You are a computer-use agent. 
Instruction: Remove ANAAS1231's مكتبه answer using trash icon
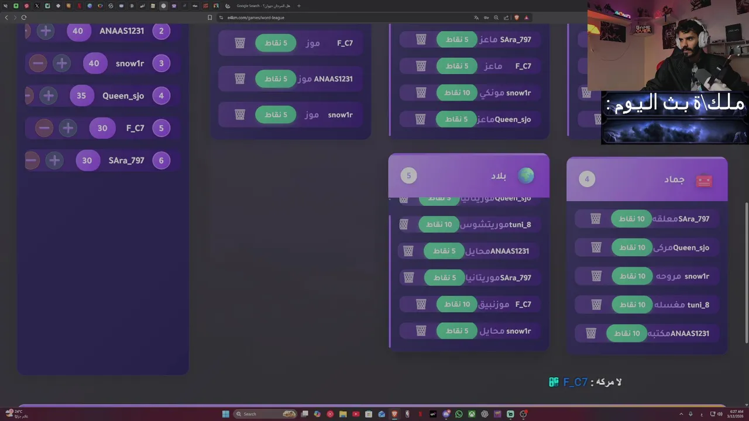(x=591, y=333)
